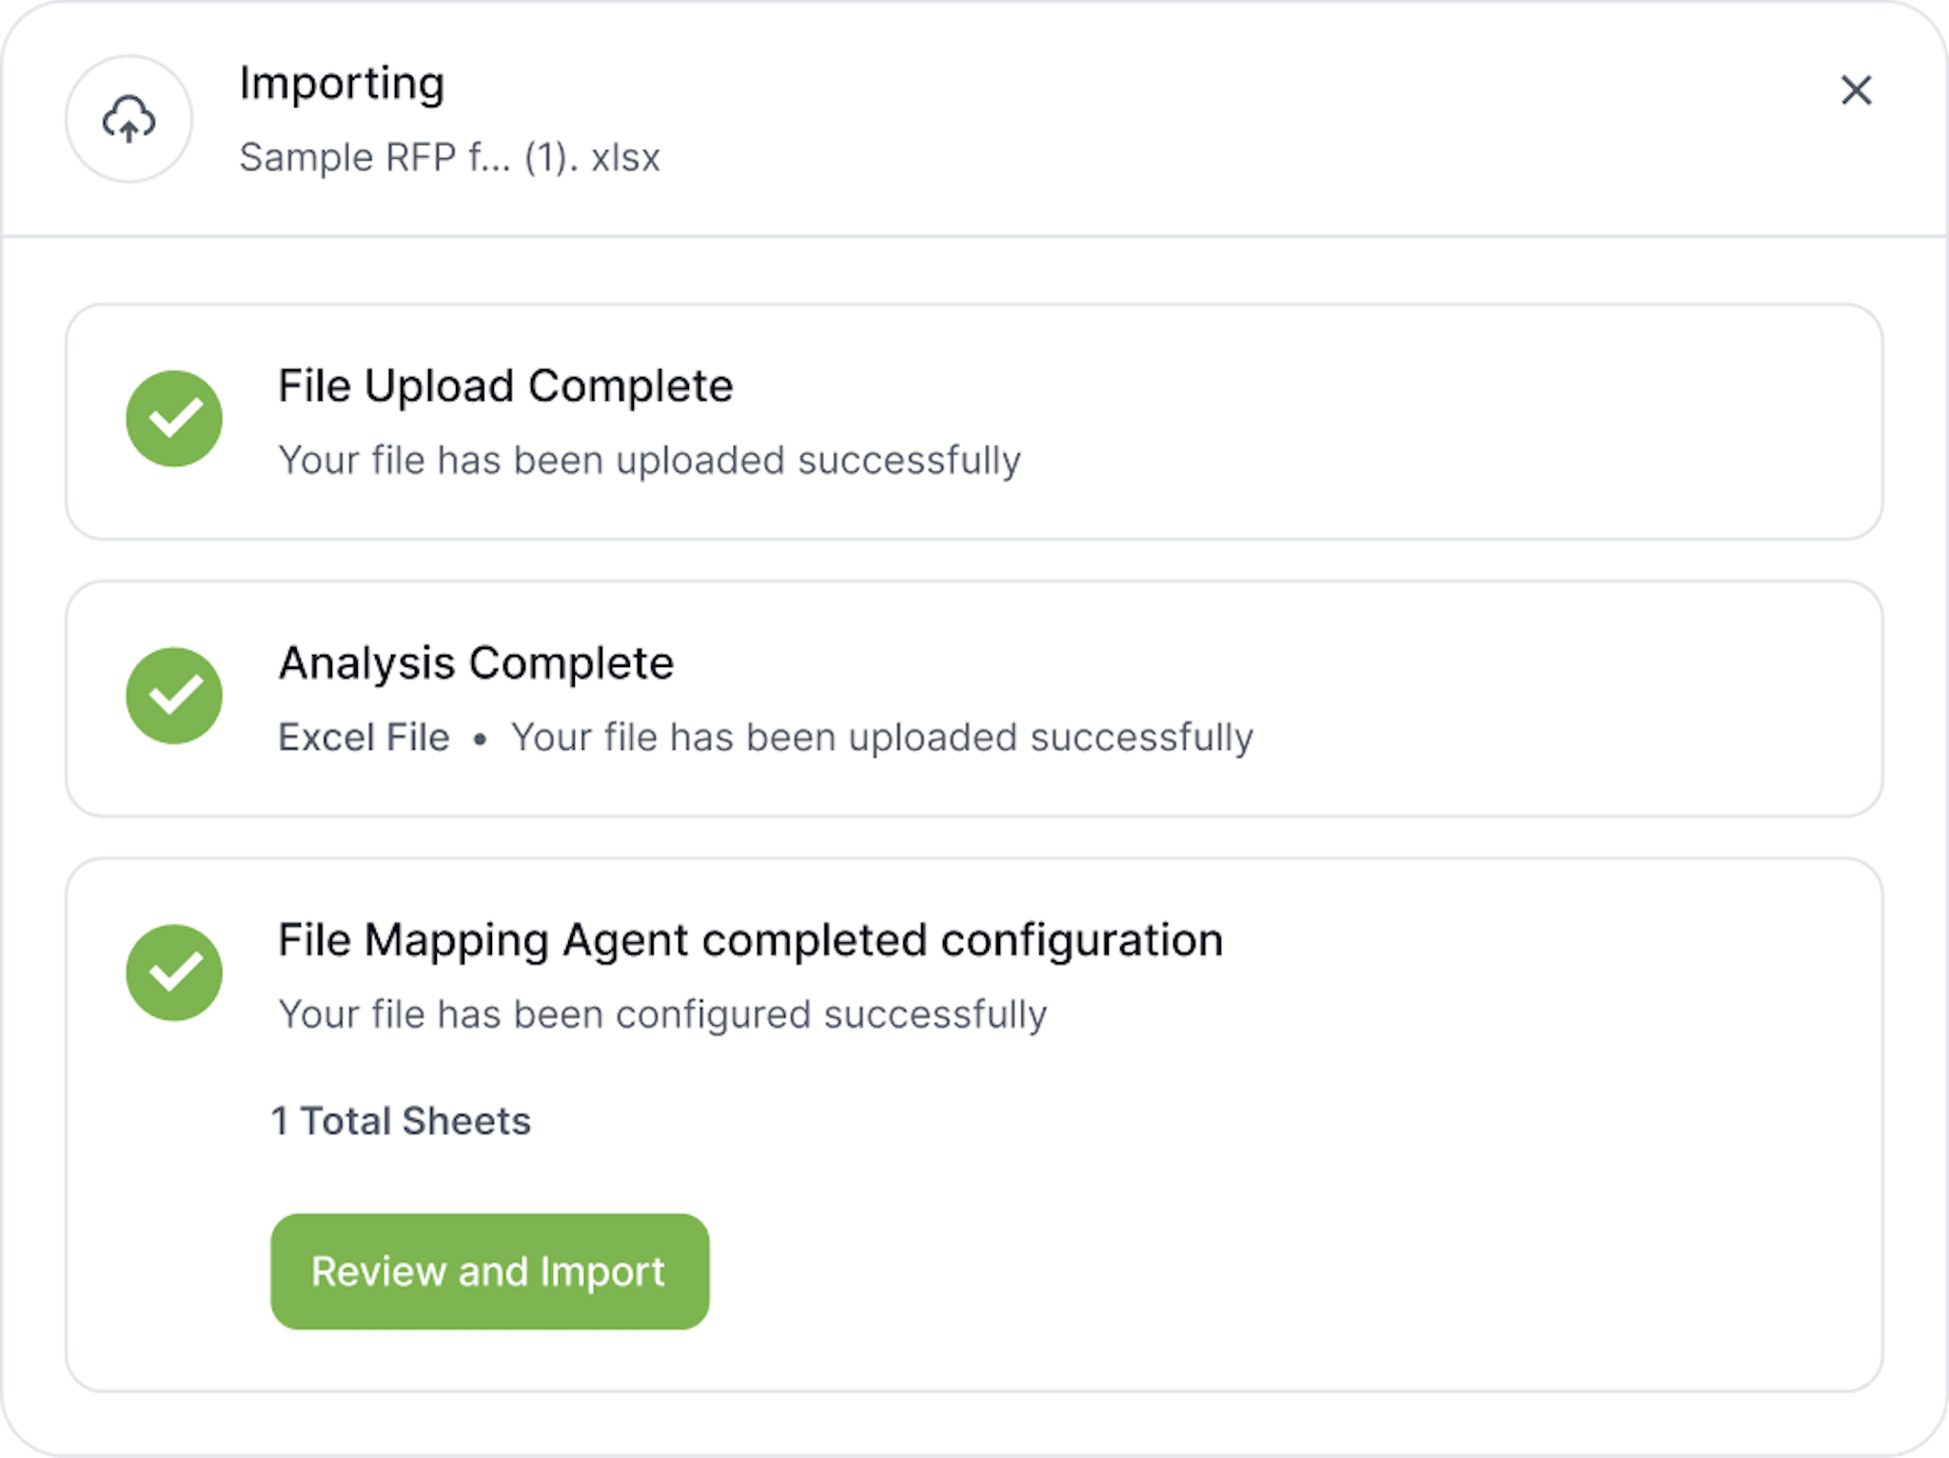Click the bullet separator after Excel File

click(480, 739)
